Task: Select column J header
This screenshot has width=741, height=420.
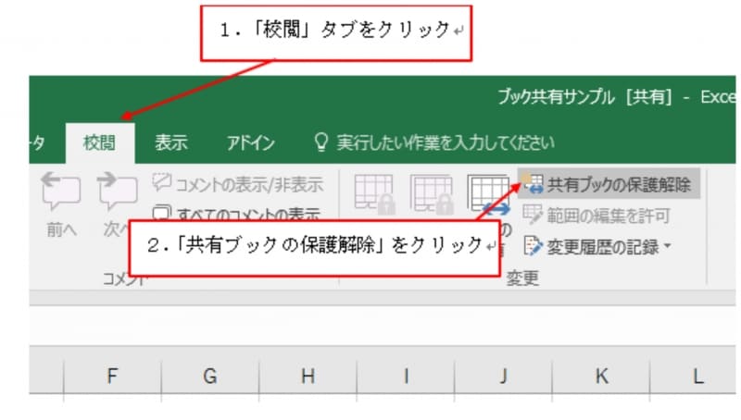Action: tap(504, 376)
